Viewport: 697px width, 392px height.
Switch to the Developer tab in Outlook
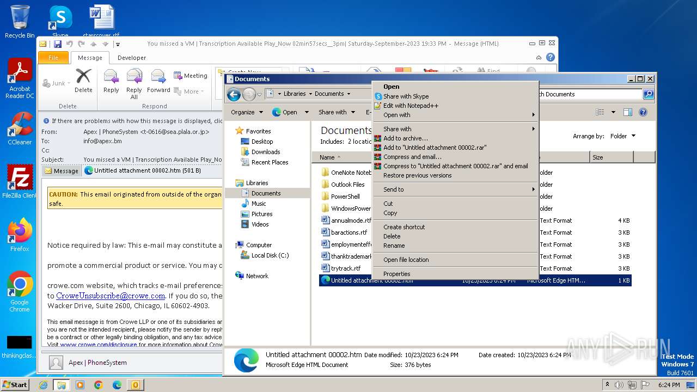pos(132,58)
